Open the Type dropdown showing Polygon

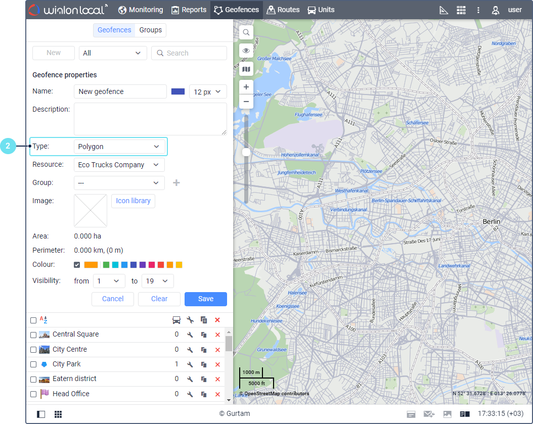pos(119,147)
